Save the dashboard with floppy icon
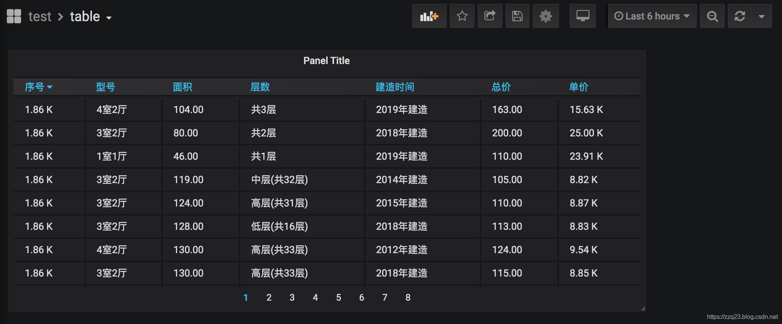This screenshot has width=782, height=324. 517,16
